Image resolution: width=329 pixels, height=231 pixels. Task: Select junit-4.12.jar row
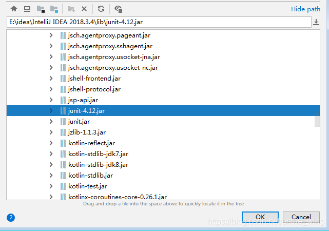pos(163,110)
